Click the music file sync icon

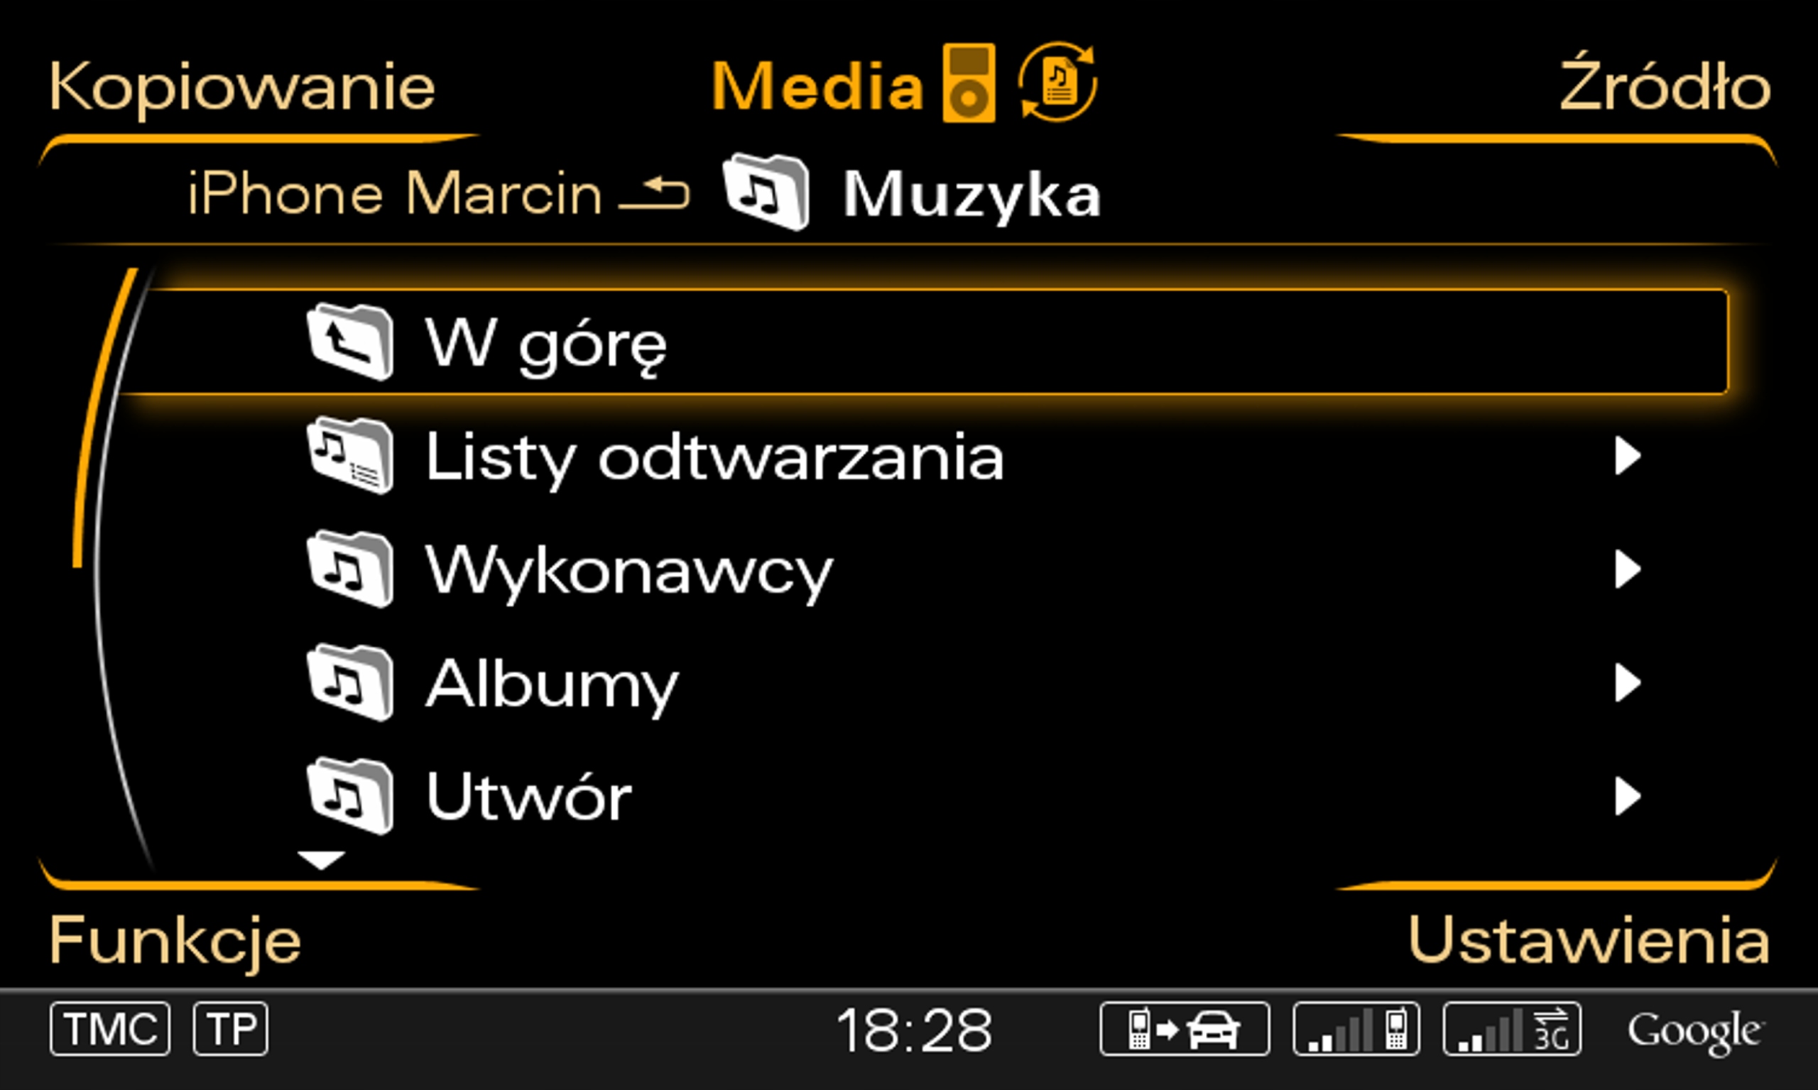pyautogui.click(x=1057, y=82)
